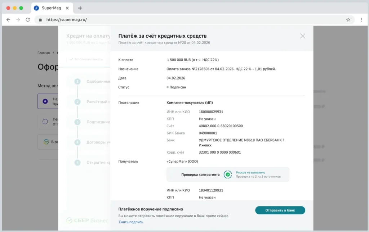
Task: Select the second payment method radio button
Action: point(45,122)
